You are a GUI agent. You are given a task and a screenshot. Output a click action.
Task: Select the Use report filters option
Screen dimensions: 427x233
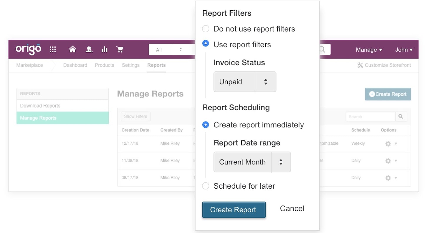(x=206, y=44)
